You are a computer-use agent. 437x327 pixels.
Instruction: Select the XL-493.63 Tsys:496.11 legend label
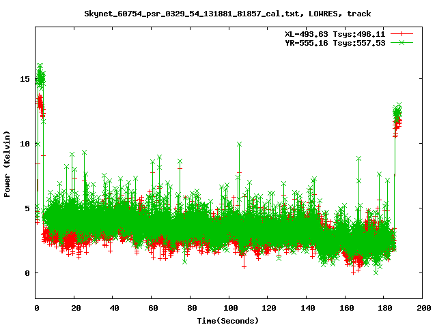coord(335,34)
